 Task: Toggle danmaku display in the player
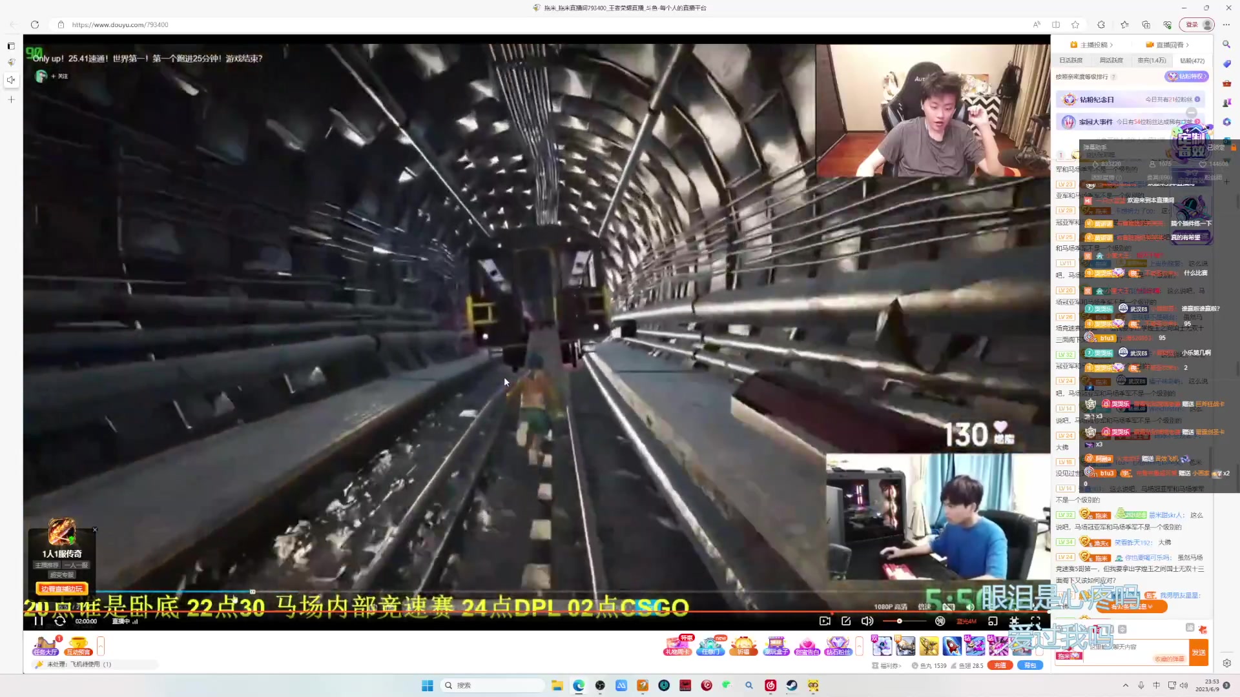[x=940, y=621]
